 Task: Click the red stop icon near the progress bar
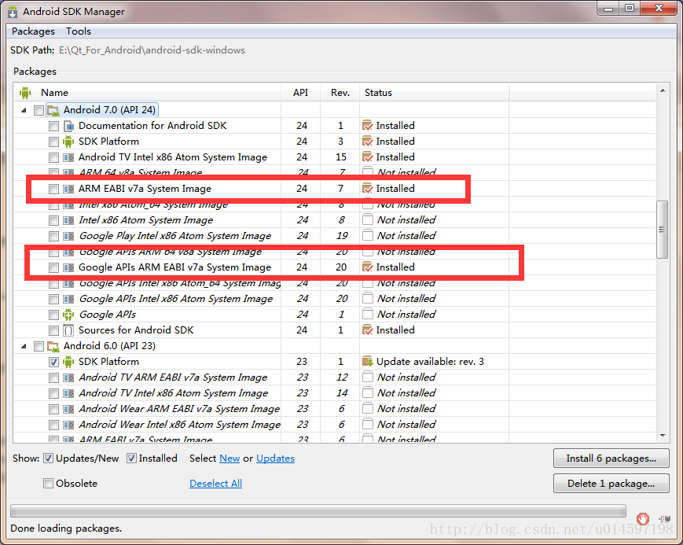click(642, 519)
